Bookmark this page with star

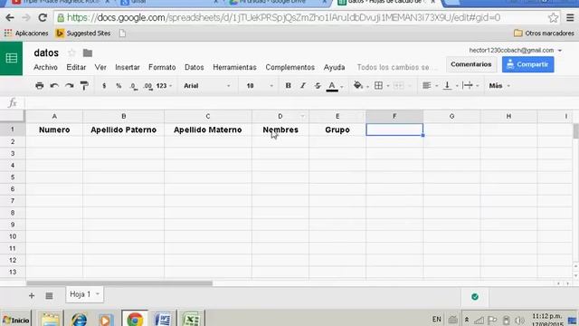click(553, 17)
